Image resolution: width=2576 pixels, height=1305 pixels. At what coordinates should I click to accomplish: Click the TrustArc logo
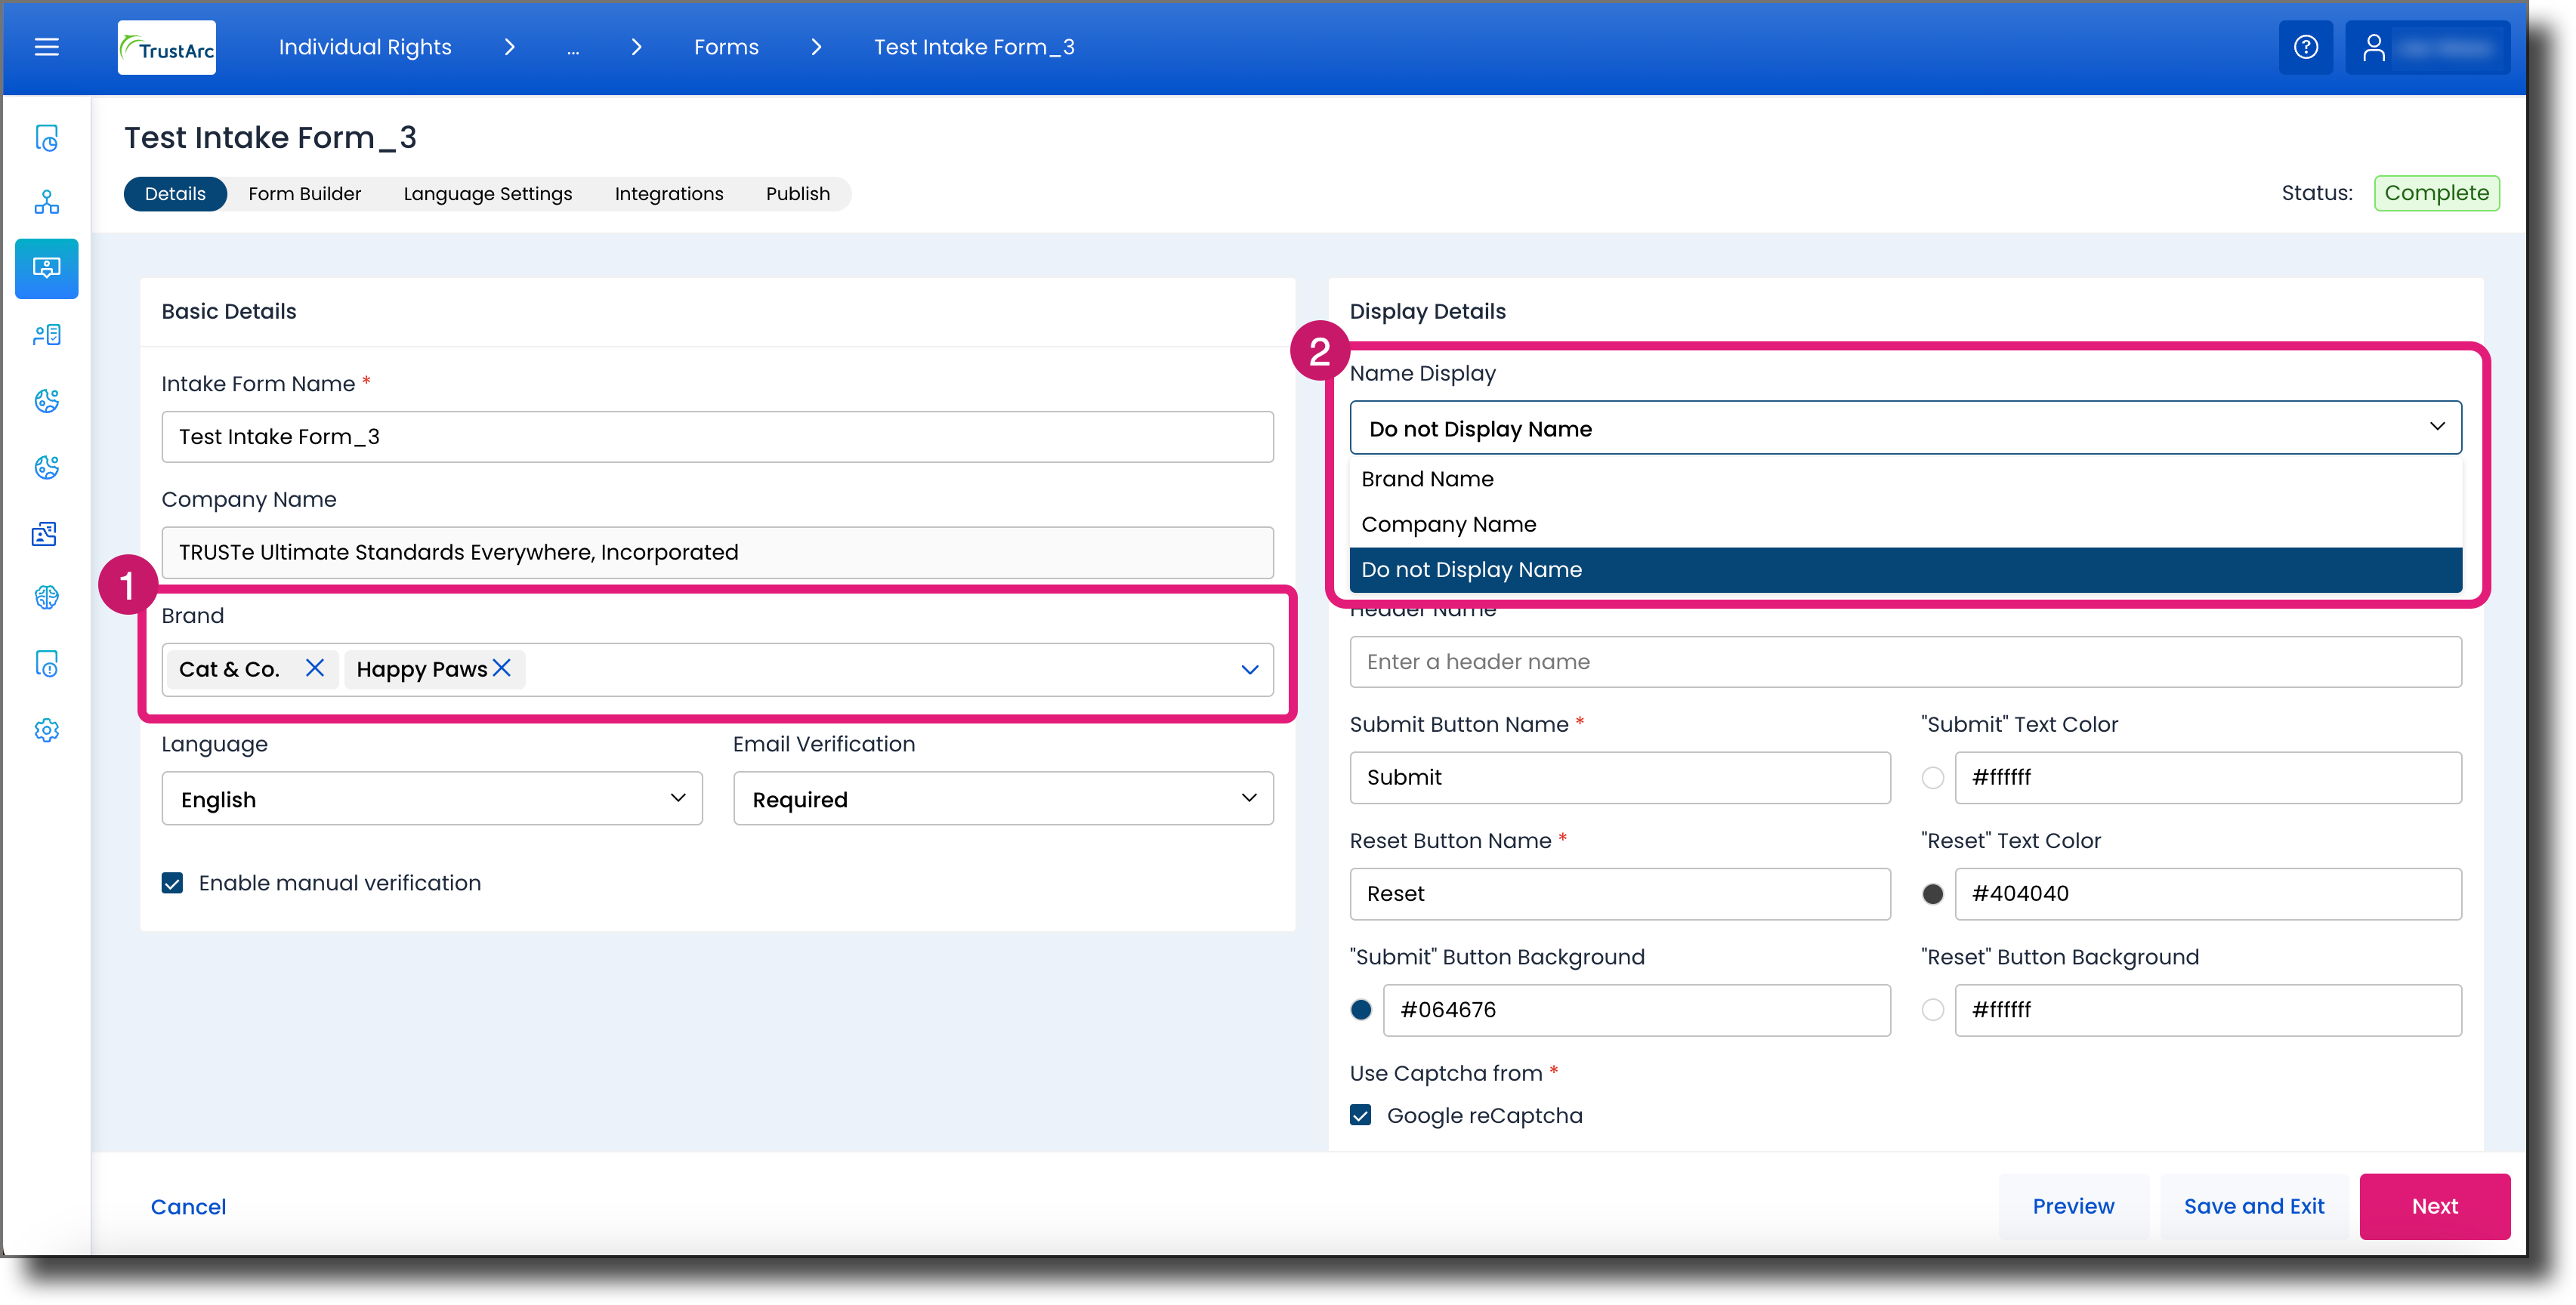click(167, 47)
